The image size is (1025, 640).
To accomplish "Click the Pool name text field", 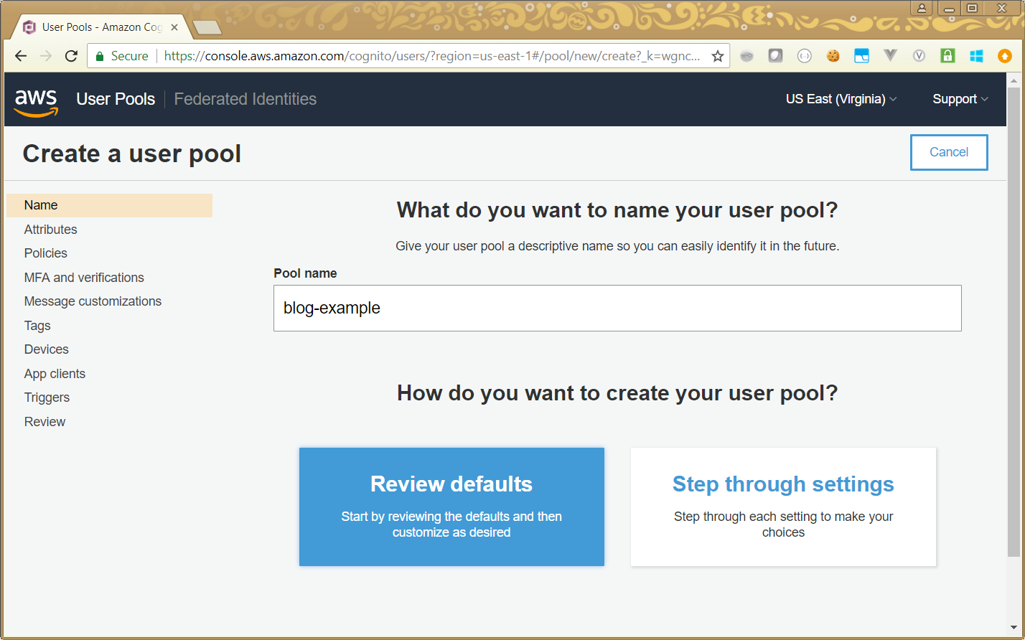I will point(617,308).
